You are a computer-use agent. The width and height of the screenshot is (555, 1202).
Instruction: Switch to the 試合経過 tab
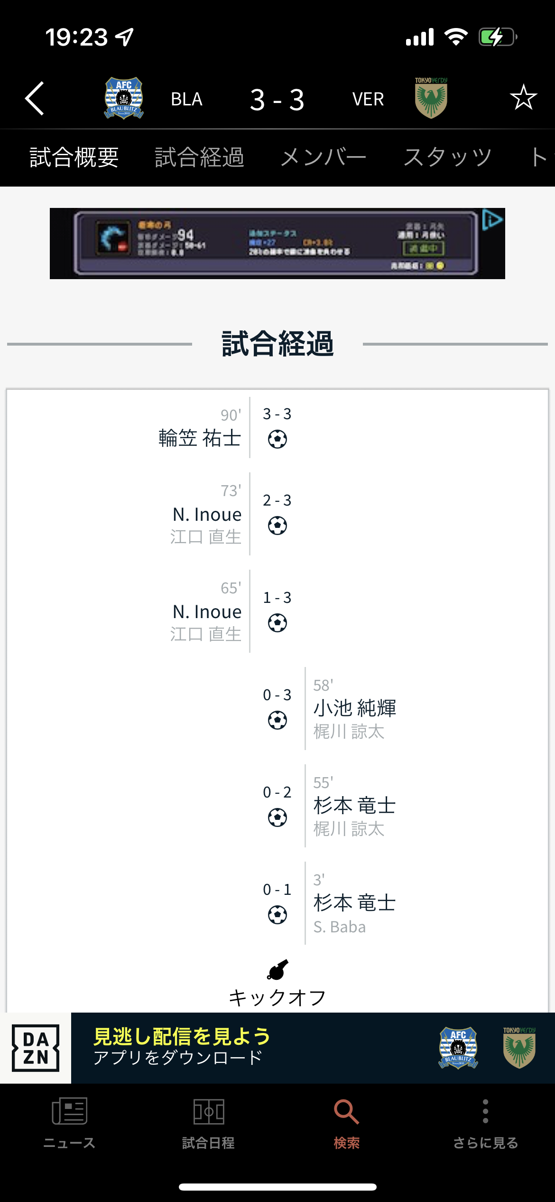(x=199, y=157)
